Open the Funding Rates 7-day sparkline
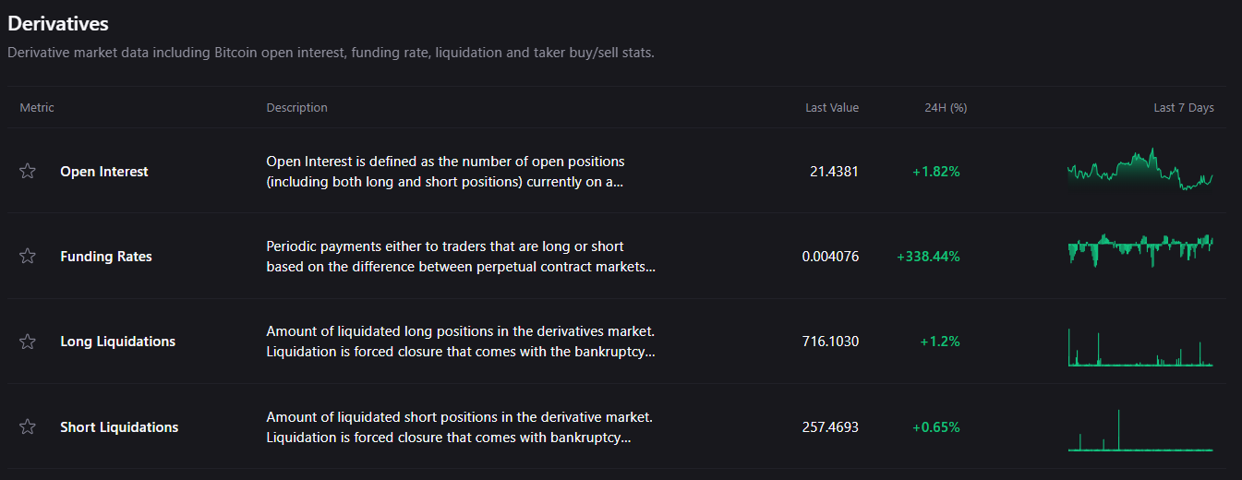This screenshot has height=480, width=1242. [1140, 249]
